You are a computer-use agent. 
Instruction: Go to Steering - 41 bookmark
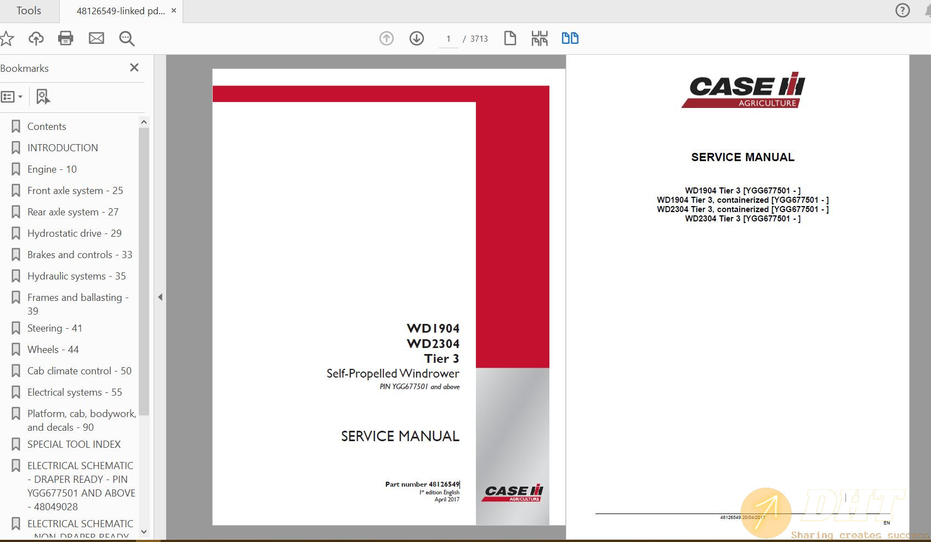[x=55, y=328]
